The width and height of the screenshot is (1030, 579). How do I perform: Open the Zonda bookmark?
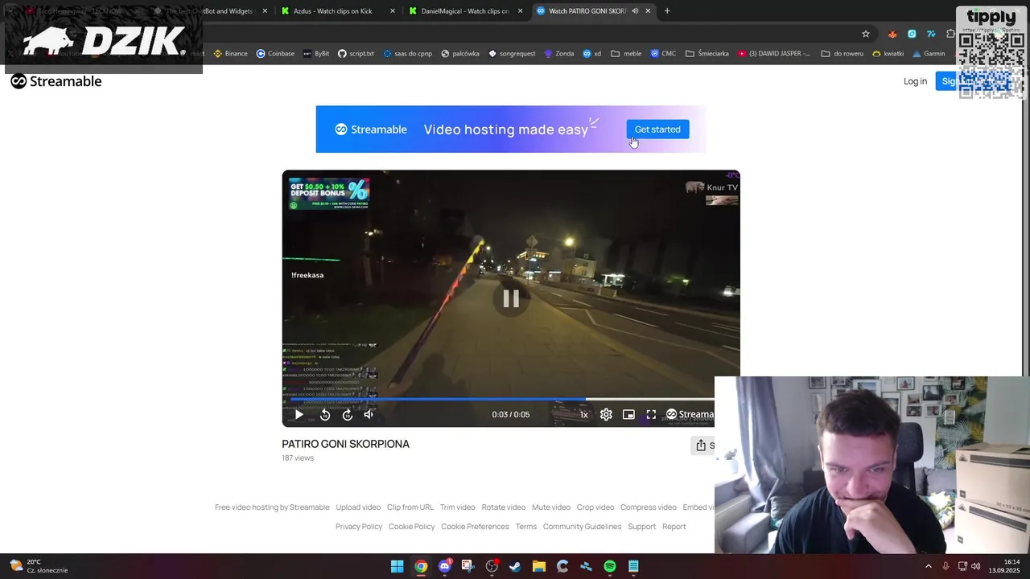(559, 54)
